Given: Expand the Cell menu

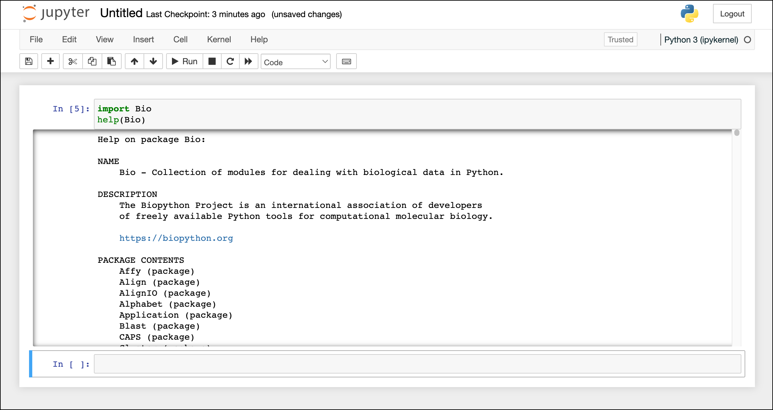Looking at the screenshot, I should [180, 39].
